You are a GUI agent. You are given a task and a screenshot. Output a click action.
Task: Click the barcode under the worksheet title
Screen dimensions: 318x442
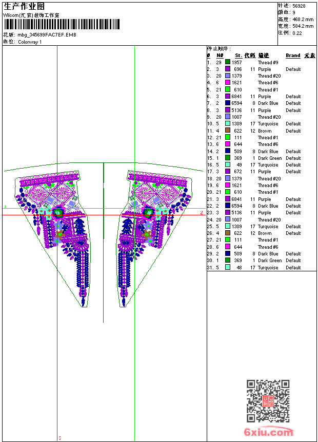pyautogui.click(x=62, y=24)
